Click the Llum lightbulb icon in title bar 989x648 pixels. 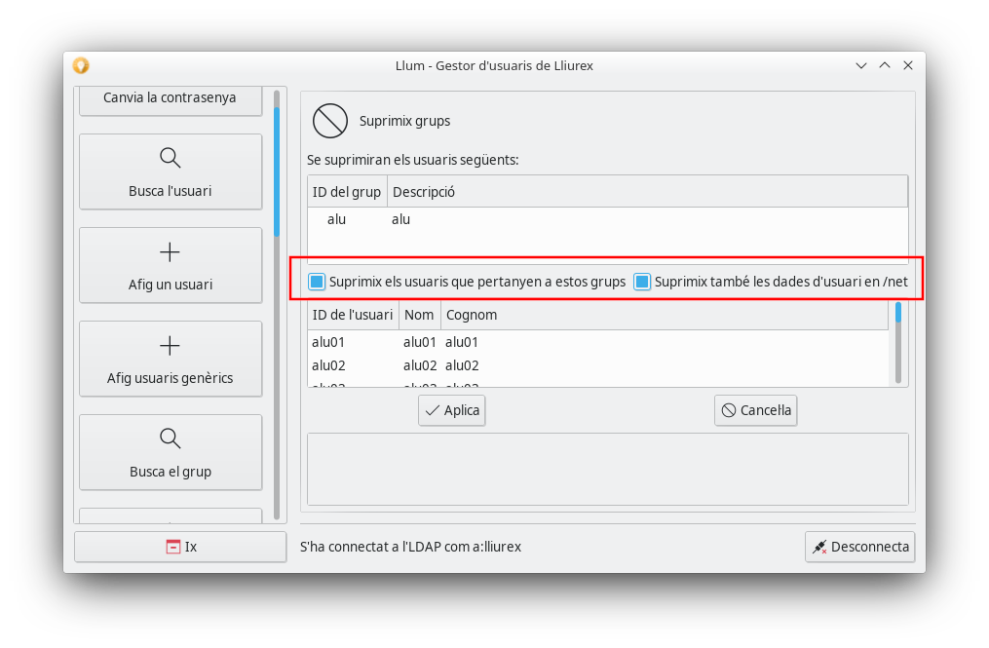click(81, 65)
